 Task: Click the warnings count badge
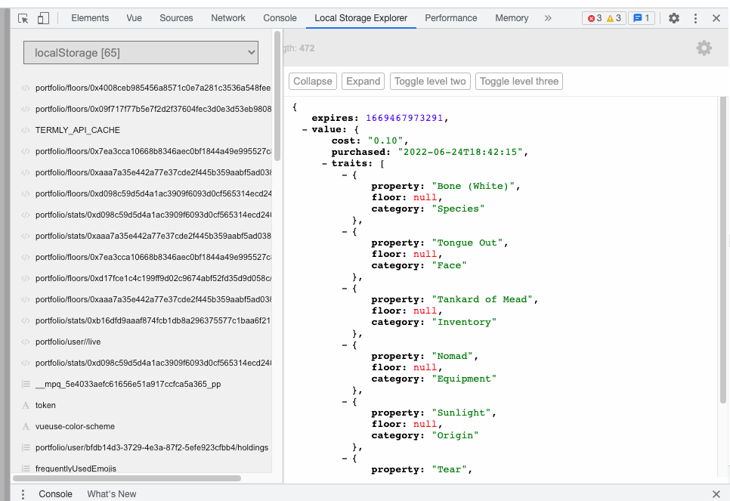(x=614, y=18)
